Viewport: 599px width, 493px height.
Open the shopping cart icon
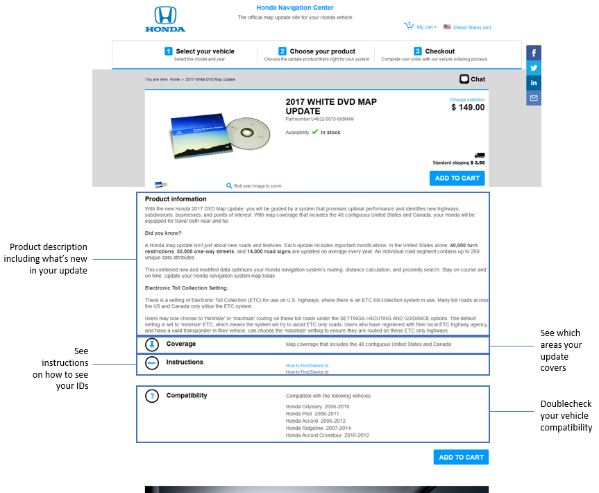(409, 26)
